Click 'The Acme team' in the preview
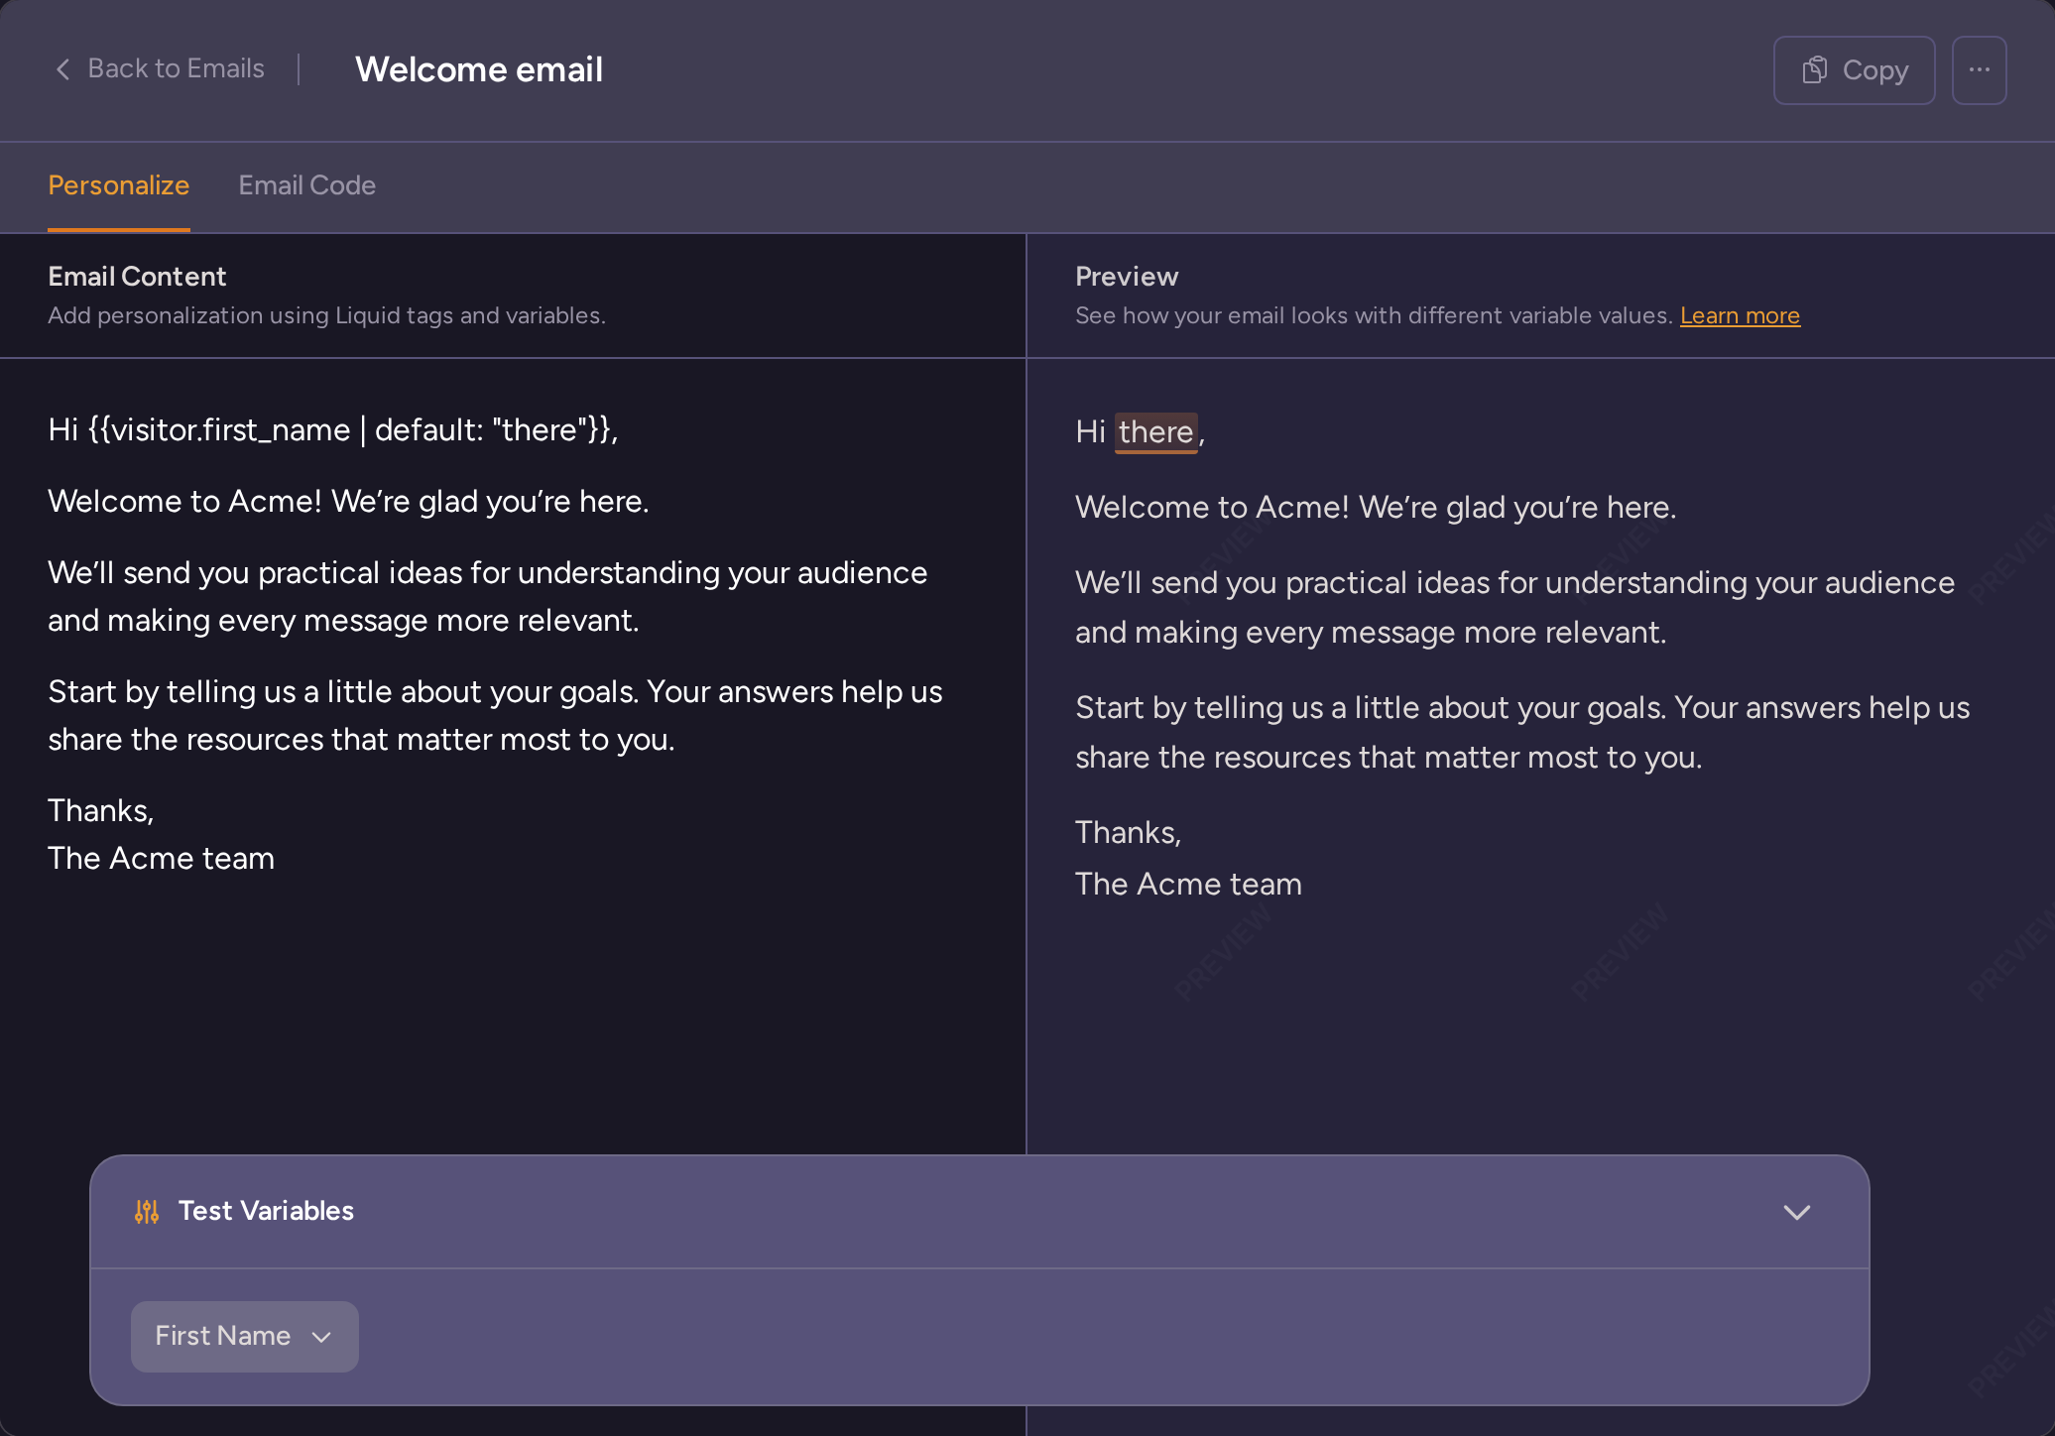2055x1436 pixels. (x=1188, y=885)
